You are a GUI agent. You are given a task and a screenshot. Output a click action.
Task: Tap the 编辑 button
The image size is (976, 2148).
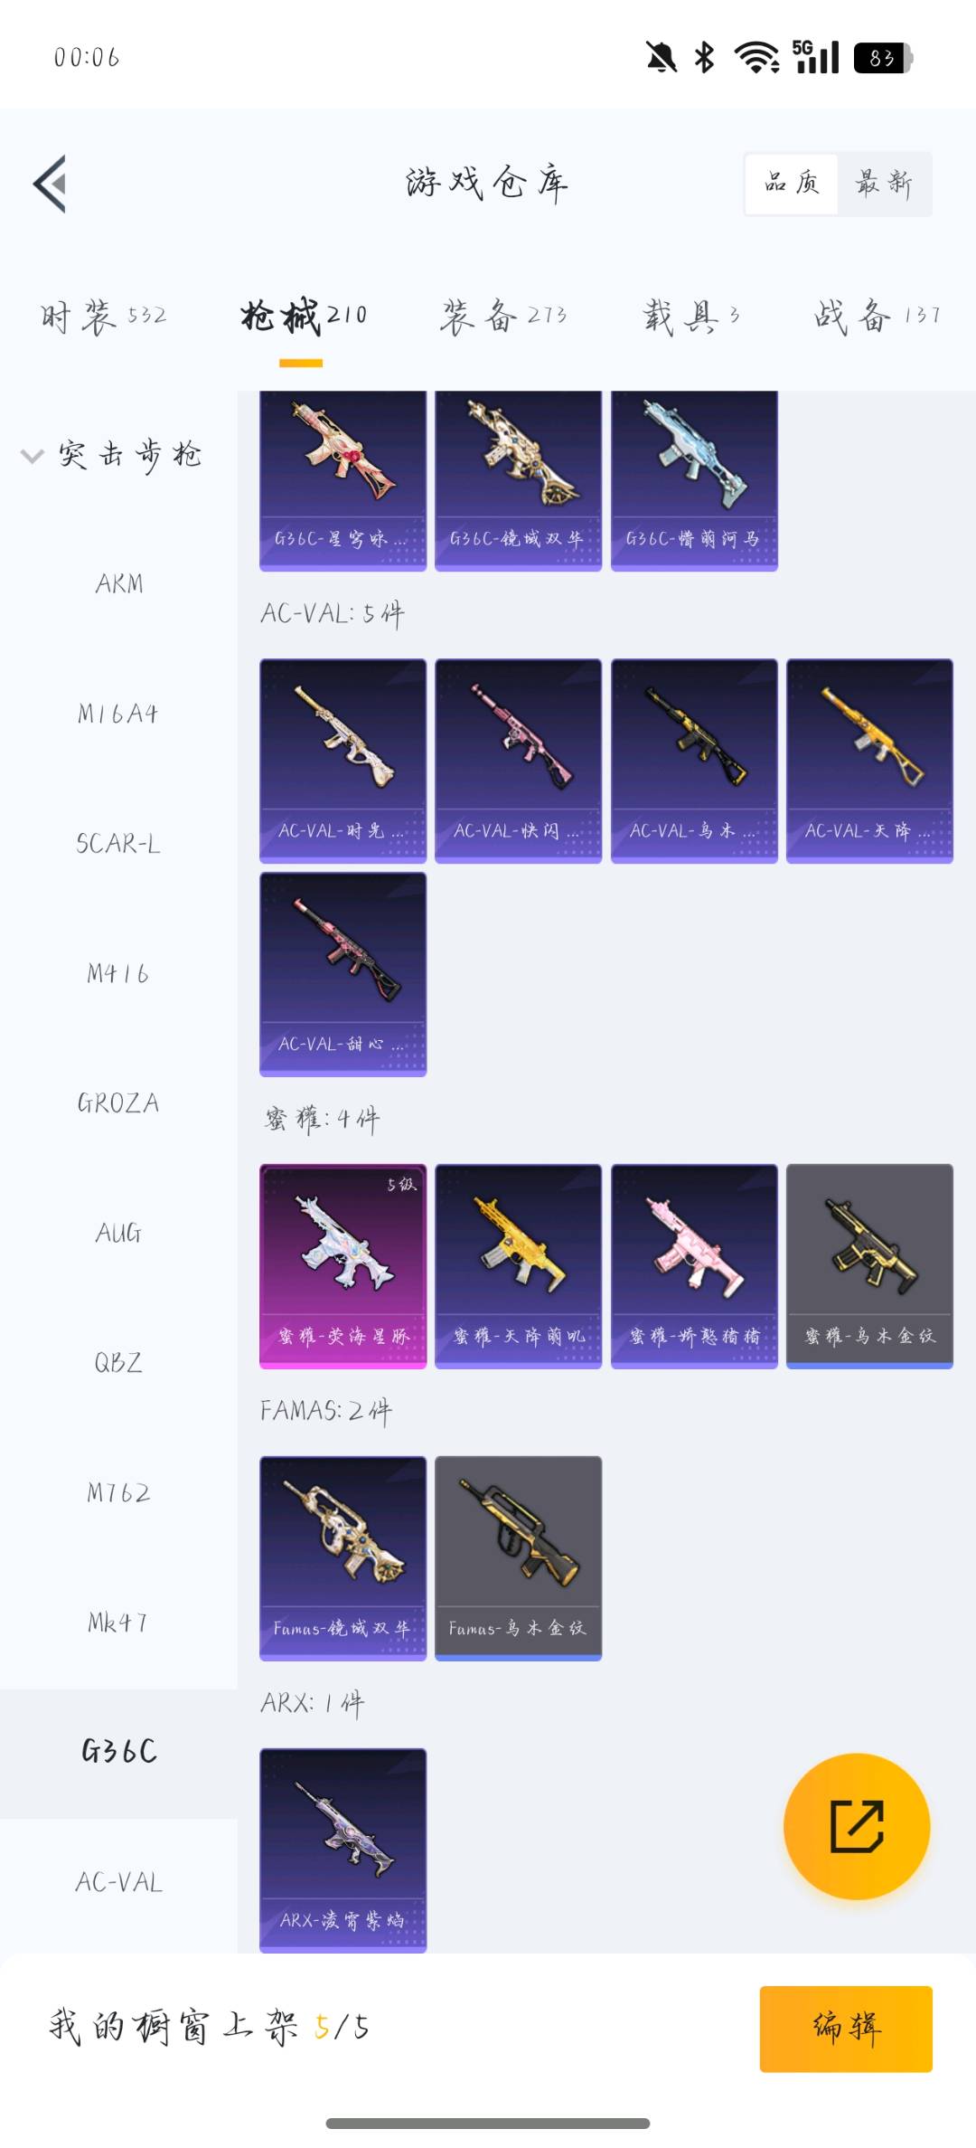(x=846, y=2029)
